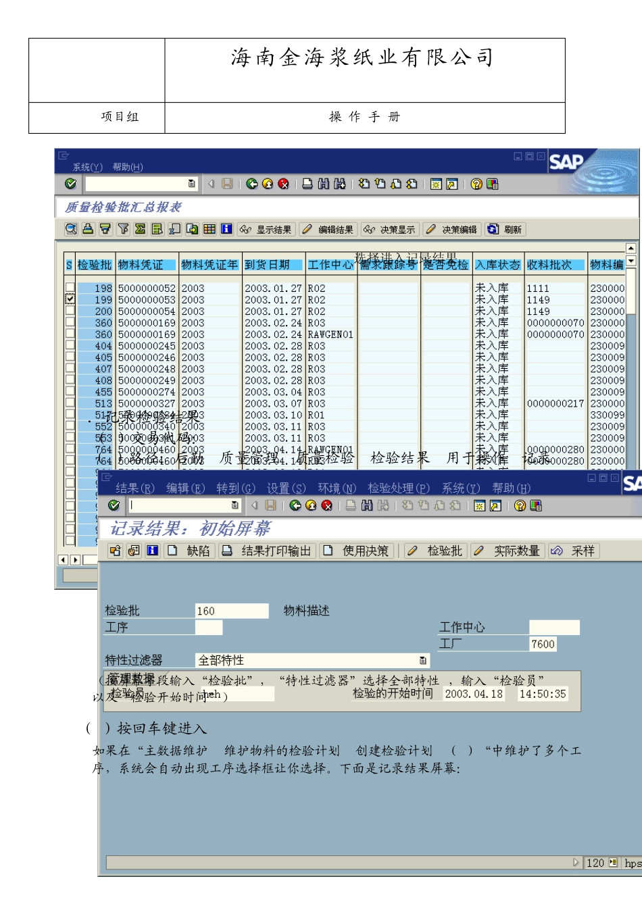This screenshot has width=642, height=908.
Task: Click the Last page icon in the report window
Action: click(x=412, y=184)
